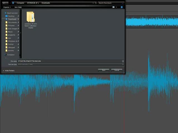This screenshot has height=133, width=178.
Task: Select Quick access in navigation pane
Action: pos(12,13)
